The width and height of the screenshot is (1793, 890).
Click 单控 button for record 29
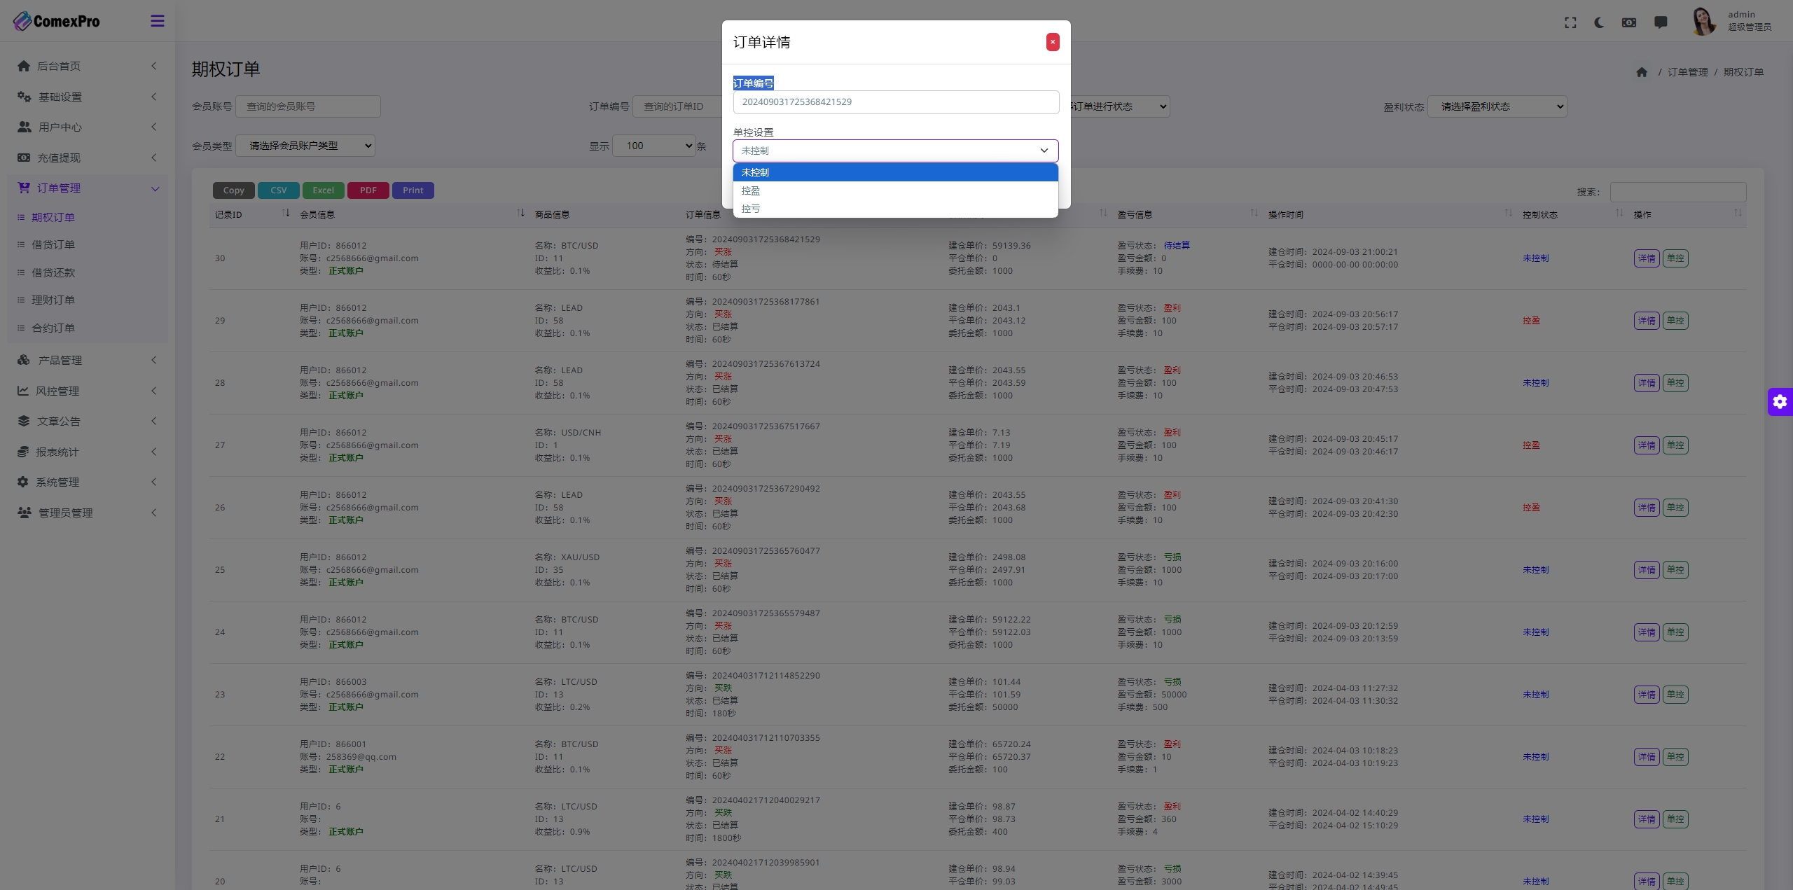[x=1675, y=321]
